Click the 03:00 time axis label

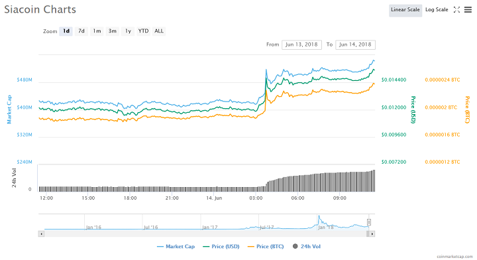(256, 198)
